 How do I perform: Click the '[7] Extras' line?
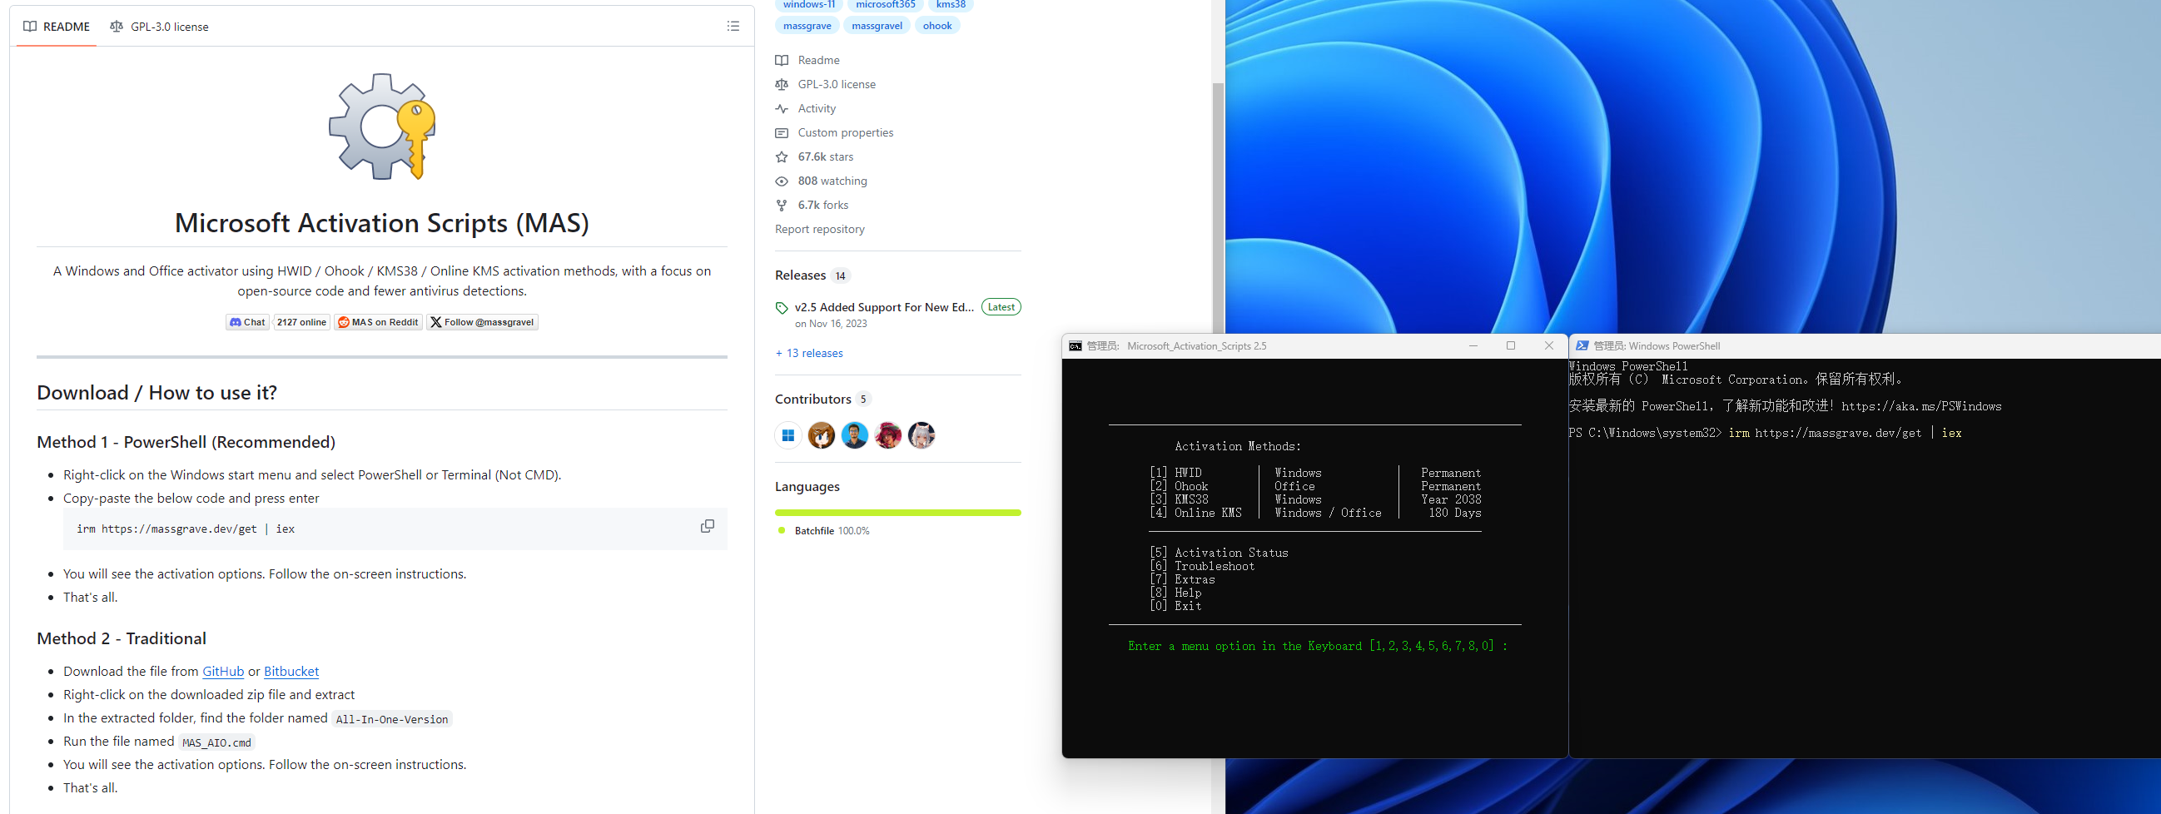1181,580
